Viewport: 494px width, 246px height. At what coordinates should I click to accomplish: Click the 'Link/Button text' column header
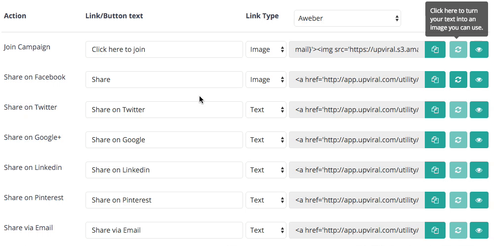[x=114, y=16]
